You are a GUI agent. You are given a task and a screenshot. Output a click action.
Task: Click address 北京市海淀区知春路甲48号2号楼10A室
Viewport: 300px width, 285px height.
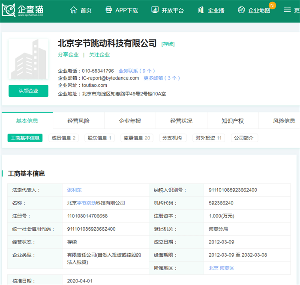[x=124, y=94]
